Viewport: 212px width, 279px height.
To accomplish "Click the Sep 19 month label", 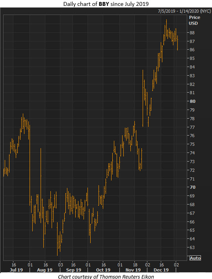I will (x=74, y=270).
